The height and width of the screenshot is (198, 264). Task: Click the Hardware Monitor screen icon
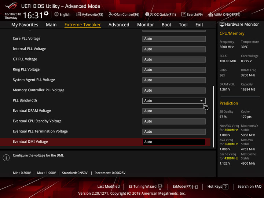click(x=222, y=24)
